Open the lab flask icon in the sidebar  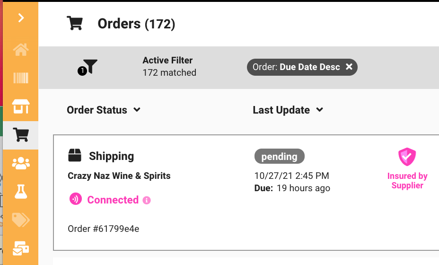(x=21, y=192)
